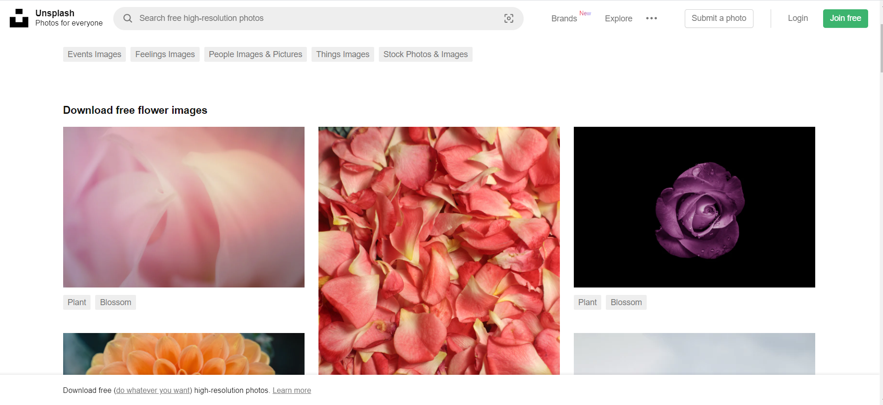Open the 'do whatever you want' license link

point(153,390)
